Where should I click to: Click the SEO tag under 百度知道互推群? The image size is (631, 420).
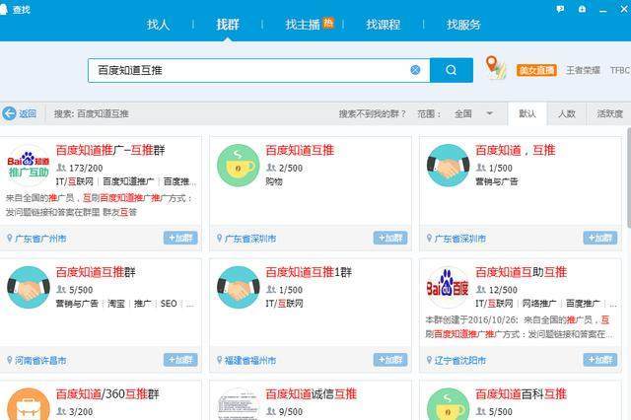pyautogui.click(x=169, y=304)
